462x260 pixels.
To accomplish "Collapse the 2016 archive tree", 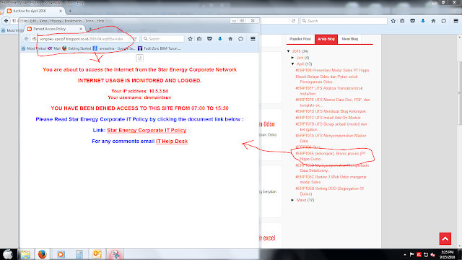I will coord(289,51).
